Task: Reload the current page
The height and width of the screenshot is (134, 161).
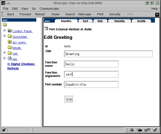Action: (x=40, y=14)
